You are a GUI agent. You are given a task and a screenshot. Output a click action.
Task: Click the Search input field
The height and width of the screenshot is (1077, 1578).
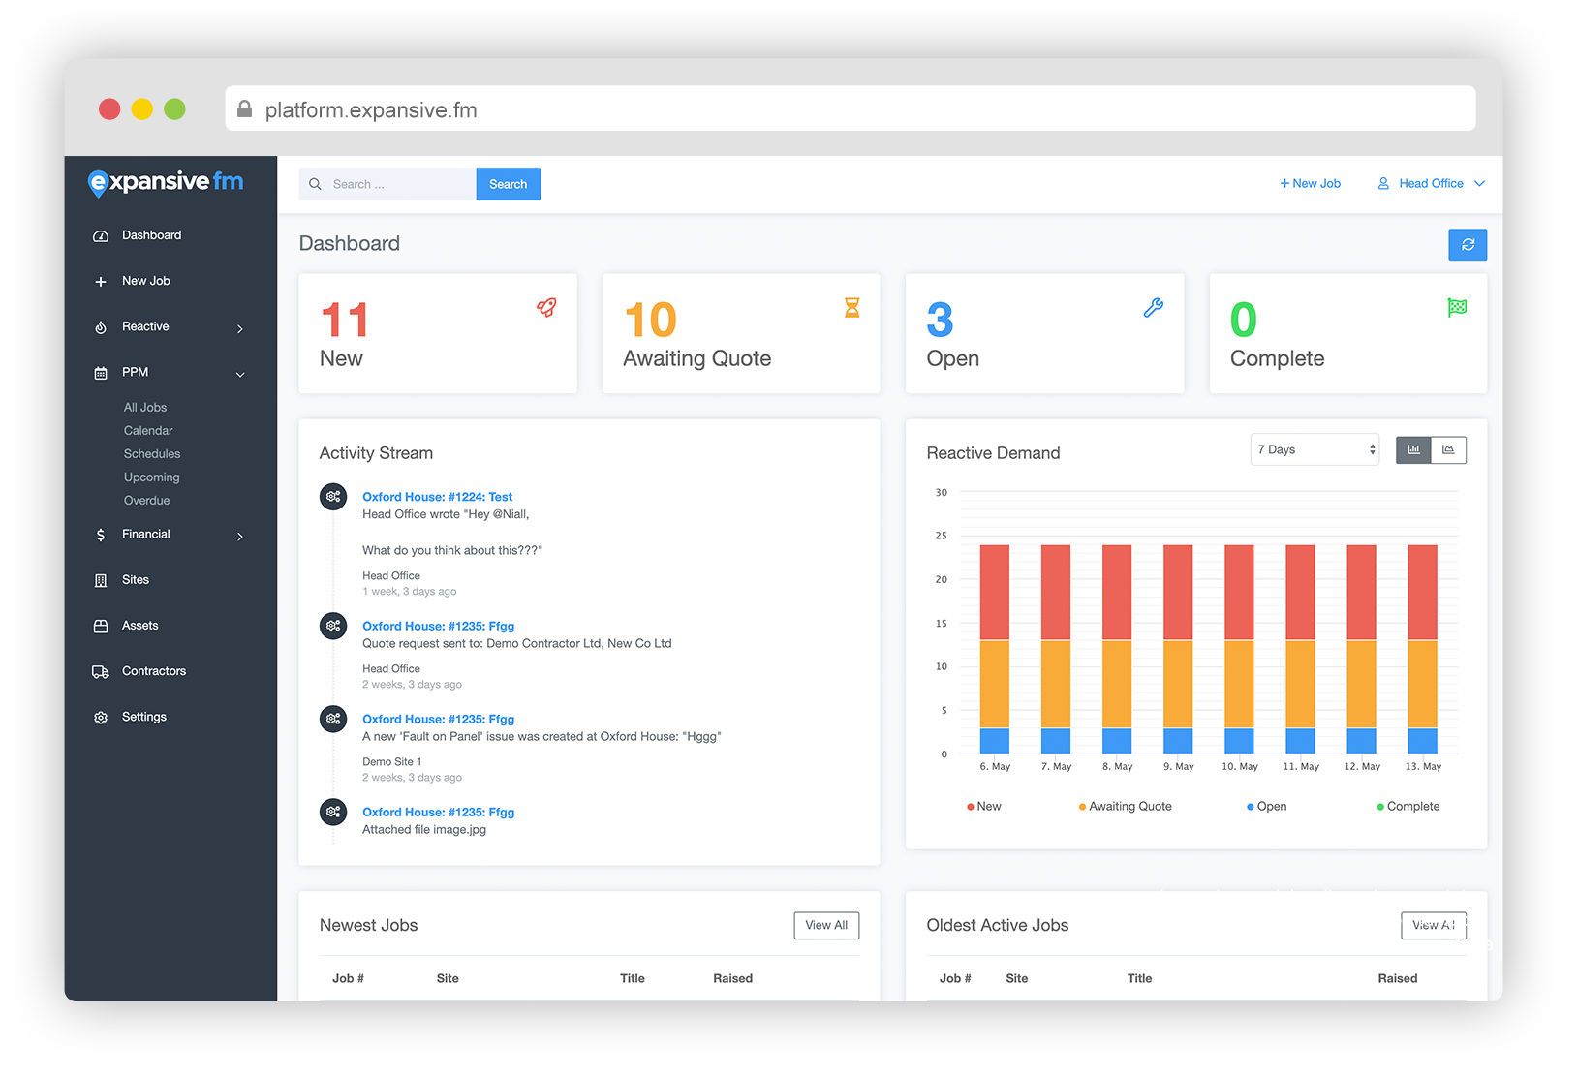tap(397, 185)
